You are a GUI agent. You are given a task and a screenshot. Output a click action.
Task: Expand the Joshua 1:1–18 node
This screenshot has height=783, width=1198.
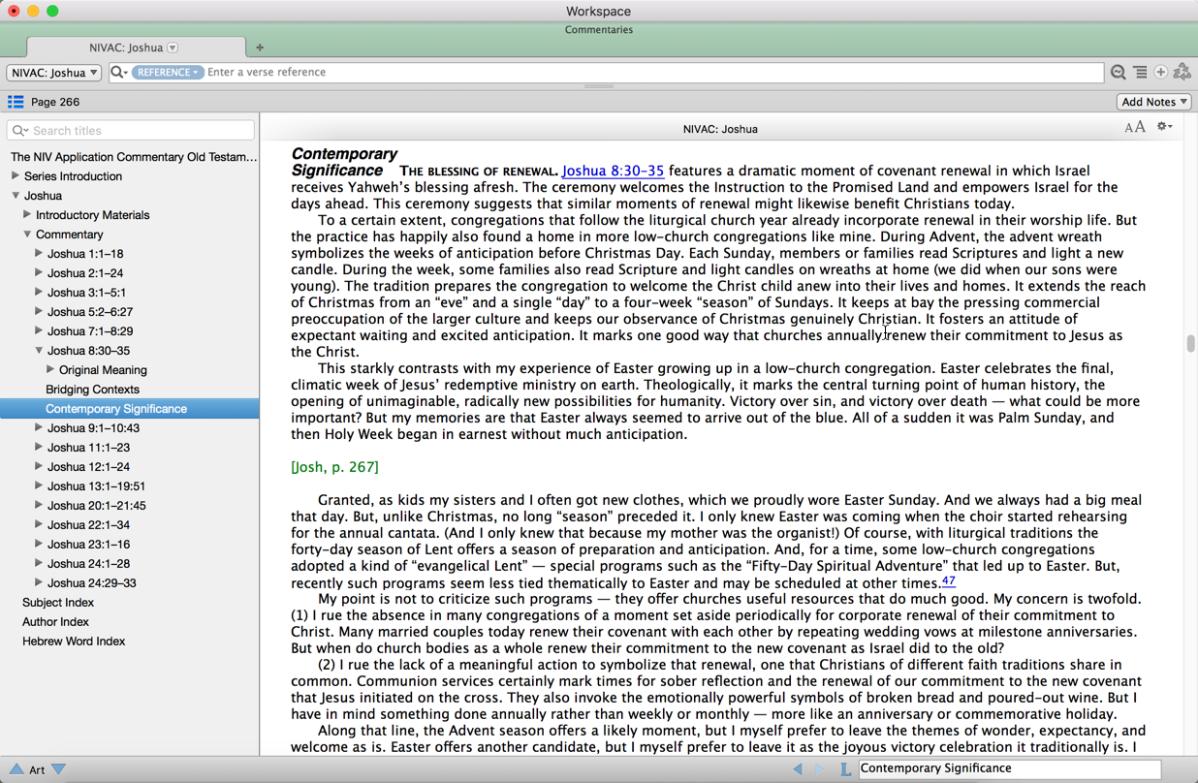click(x=39, y=254)
